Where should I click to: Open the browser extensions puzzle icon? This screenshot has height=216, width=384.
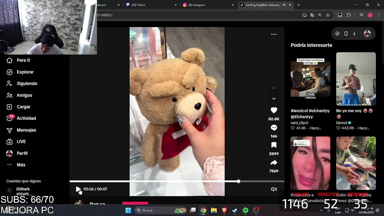click(x=349, y=15)
